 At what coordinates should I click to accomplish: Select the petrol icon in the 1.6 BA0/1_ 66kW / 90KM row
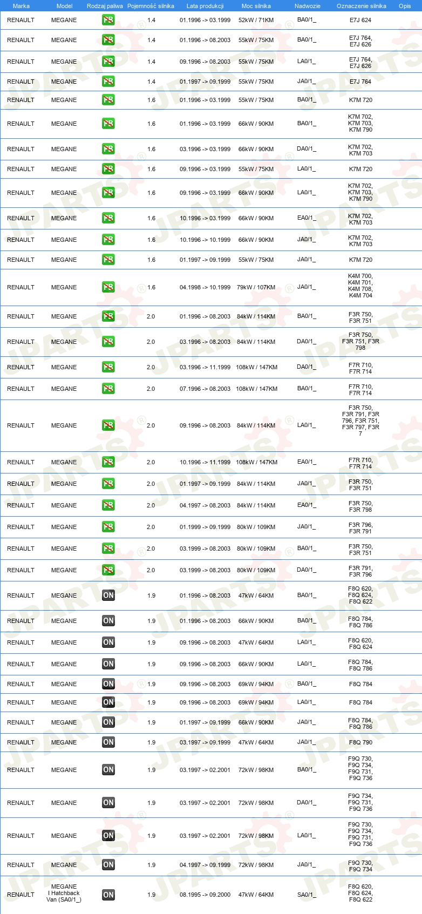pyautogui.click(x=108, y=124)
